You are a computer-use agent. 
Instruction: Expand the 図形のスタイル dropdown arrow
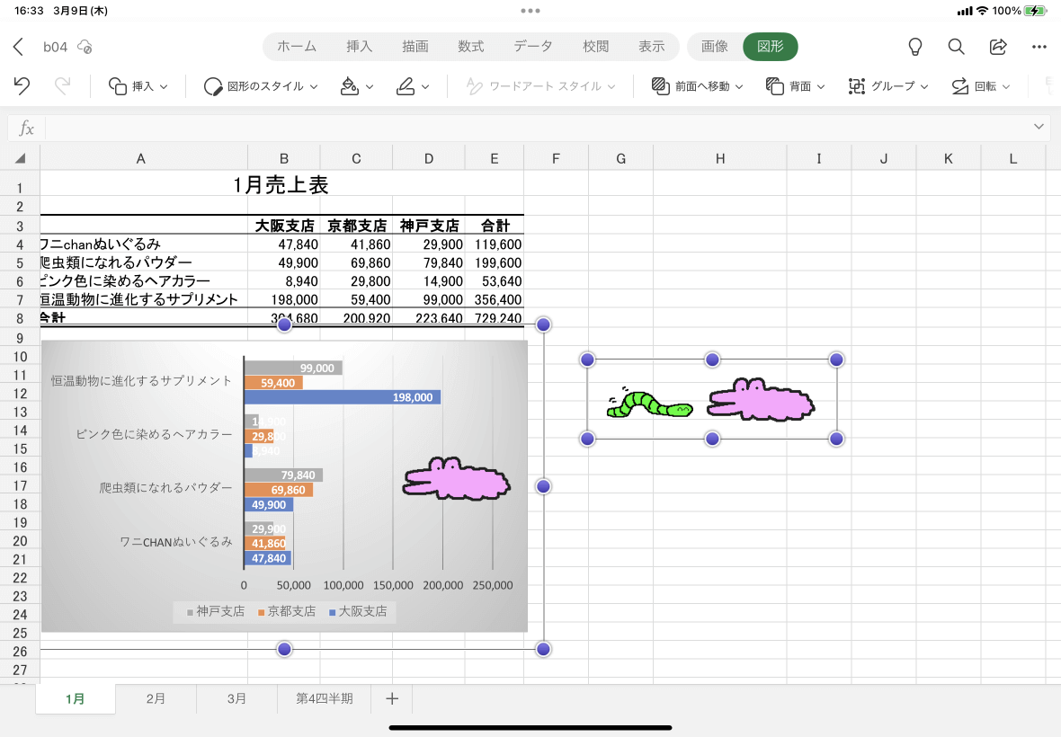[314, 86]
